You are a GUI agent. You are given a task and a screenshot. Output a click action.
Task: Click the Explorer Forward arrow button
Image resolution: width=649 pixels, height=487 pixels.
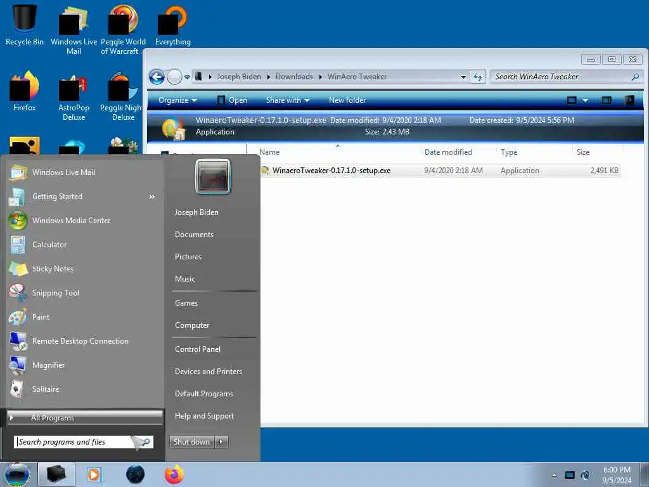click(x=174, y=77)
